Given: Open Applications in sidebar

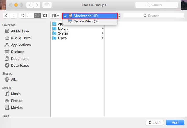Looking at the screenshot, I should coord(18,45).
